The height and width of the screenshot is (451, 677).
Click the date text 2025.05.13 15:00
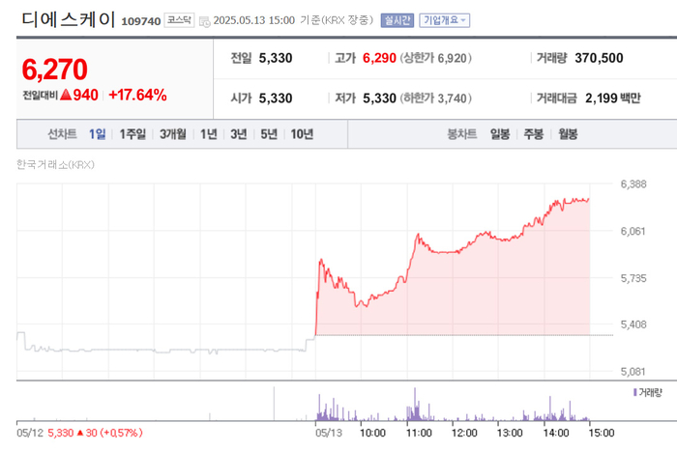[x=253, y=20]
